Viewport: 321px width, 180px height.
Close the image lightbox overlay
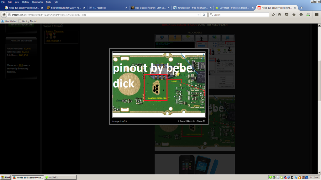point(201,121)
